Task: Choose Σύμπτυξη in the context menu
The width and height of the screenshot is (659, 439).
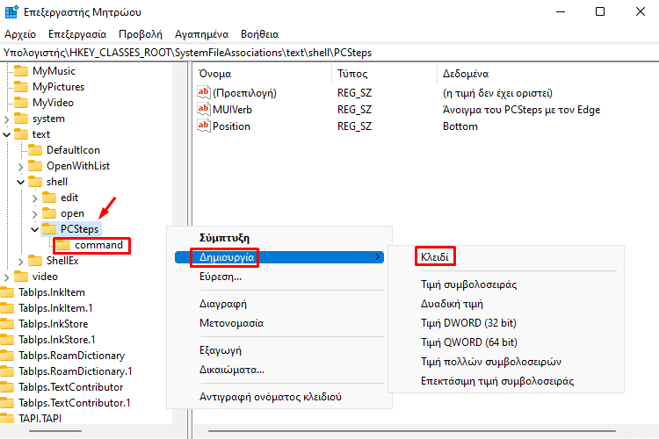Action: 279,238
